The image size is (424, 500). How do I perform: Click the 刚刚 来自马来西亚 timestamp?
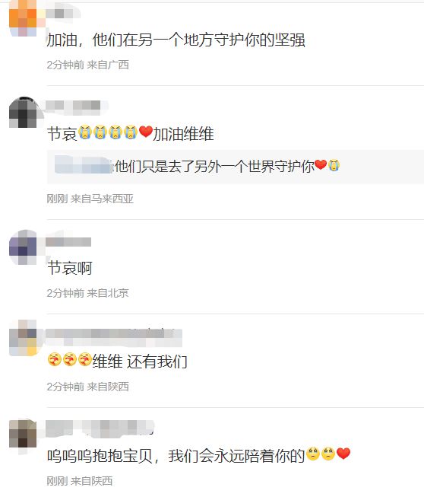pos(90,199)
